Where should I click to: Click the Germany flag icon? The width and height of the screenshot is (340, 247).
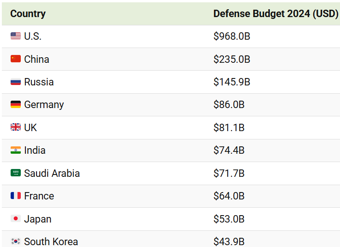coord(16,105)
